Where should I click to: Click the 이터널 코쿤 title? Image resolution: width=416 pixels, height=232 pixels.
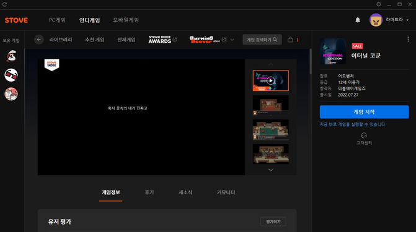click(x=366, y=56)
